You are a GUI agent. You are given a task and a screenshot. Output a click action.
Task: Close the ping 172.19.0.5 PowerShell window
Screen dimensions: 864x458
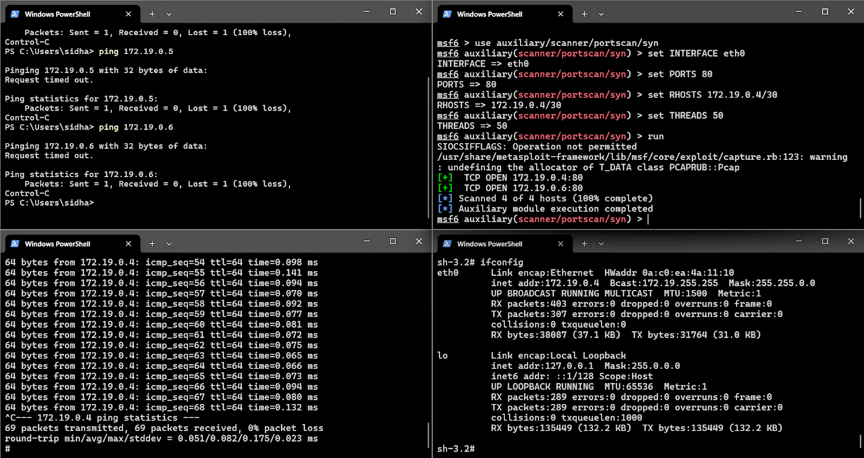coord(418,11)
